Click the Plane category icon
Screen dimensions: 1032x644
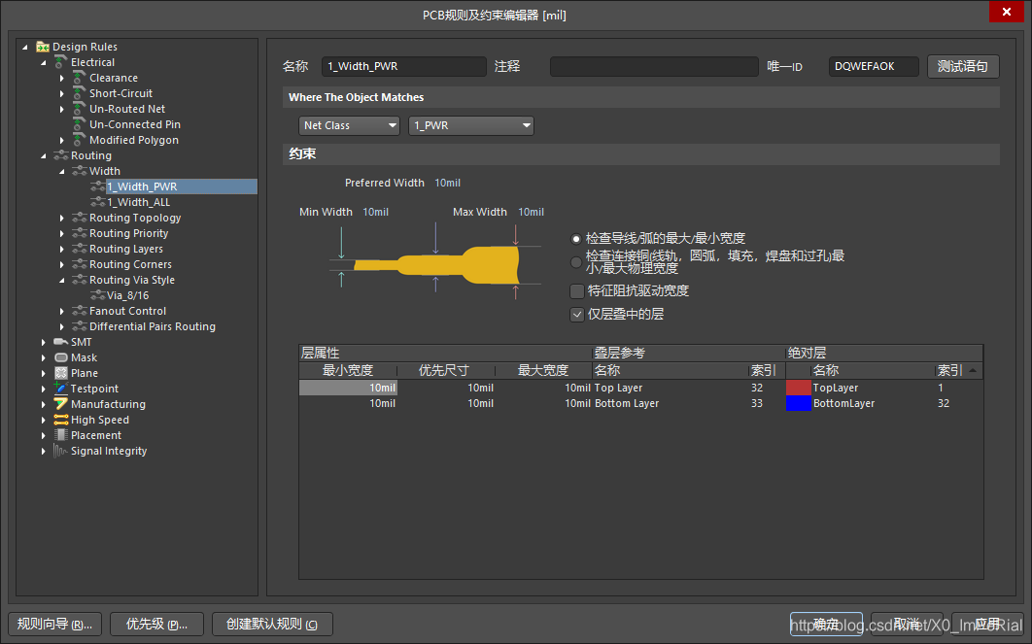[x=61, y=373]
